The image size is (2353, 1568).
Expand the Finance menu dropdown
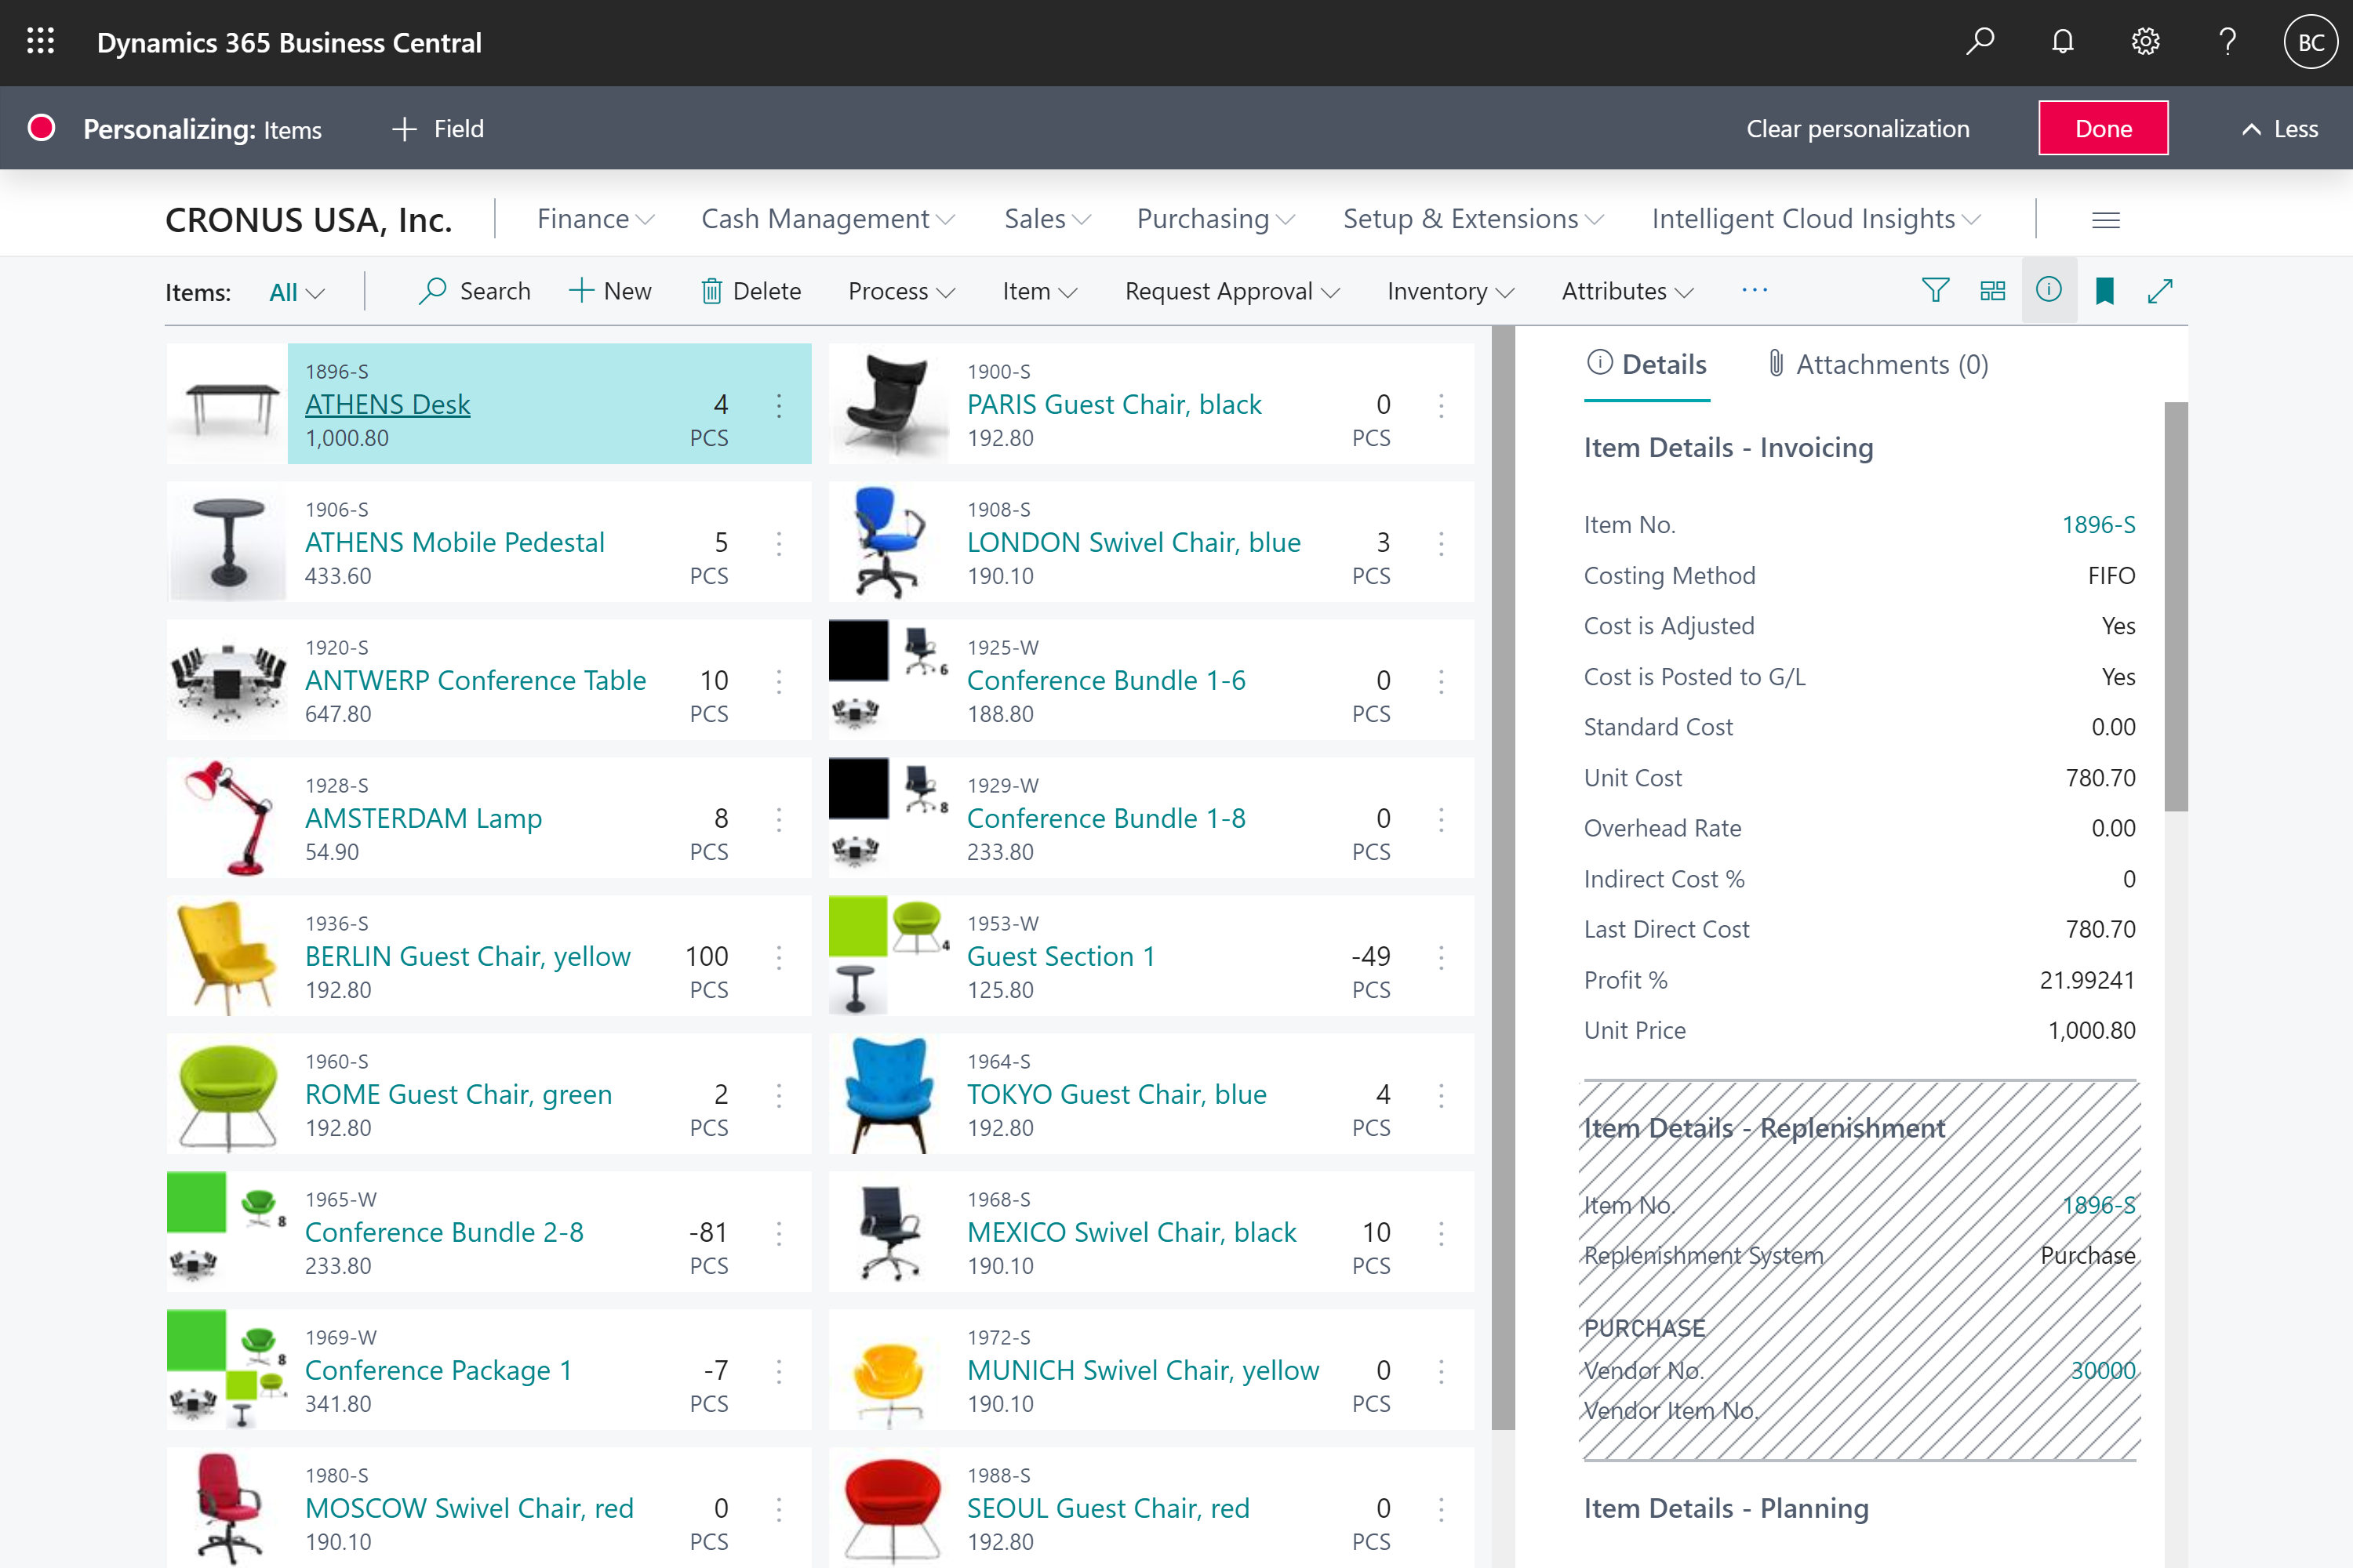pos(595,219)
